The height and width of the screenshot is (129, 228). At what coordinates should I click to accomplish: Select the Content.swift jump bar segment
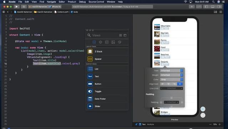coord(61,12)
